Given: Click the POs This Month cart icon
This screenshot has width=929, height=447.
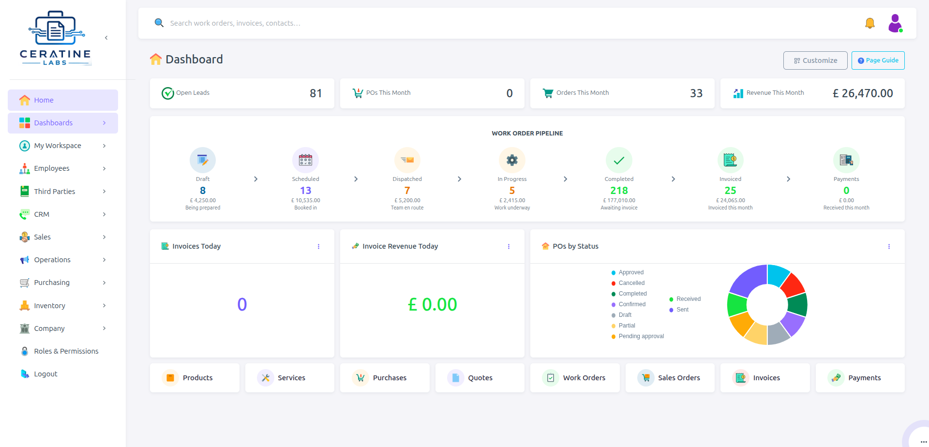Looking at the screenshot, I should pyautogui.click(x=358, y=93).
